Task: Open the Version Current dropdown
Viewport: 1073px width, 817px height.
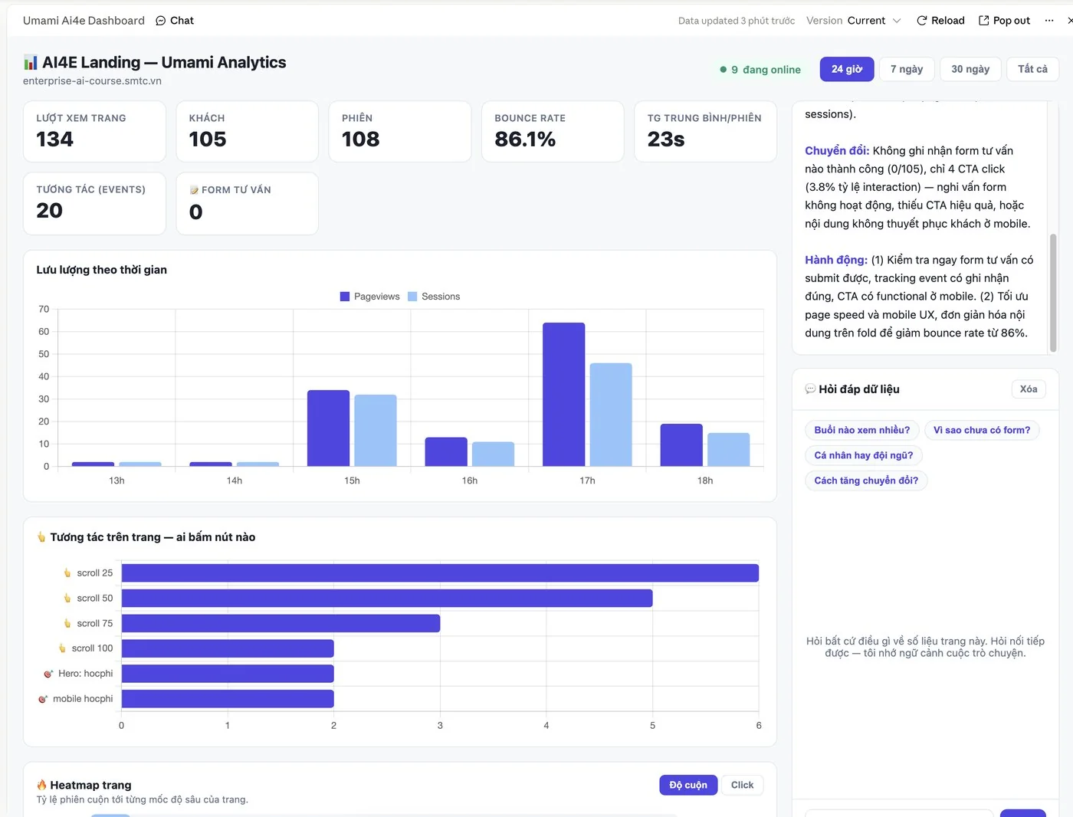Action: coord(854,21)
